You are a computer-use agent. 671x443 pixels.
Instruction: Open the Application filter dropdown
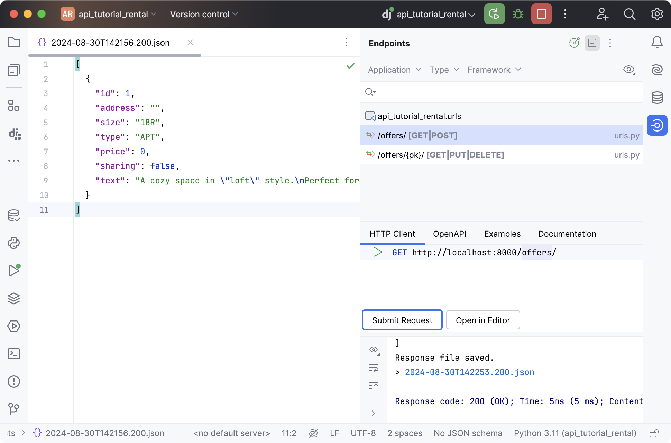point(394,70)
